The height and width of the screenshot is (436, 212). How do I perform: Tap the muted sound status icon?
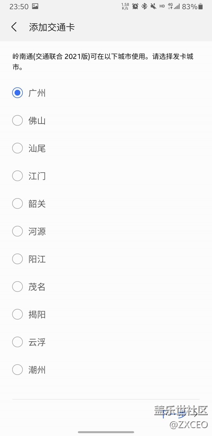153,6
